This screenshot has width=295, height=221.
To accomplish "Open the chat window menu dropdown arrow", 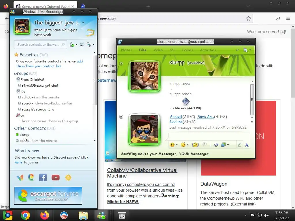I will 250,50.
